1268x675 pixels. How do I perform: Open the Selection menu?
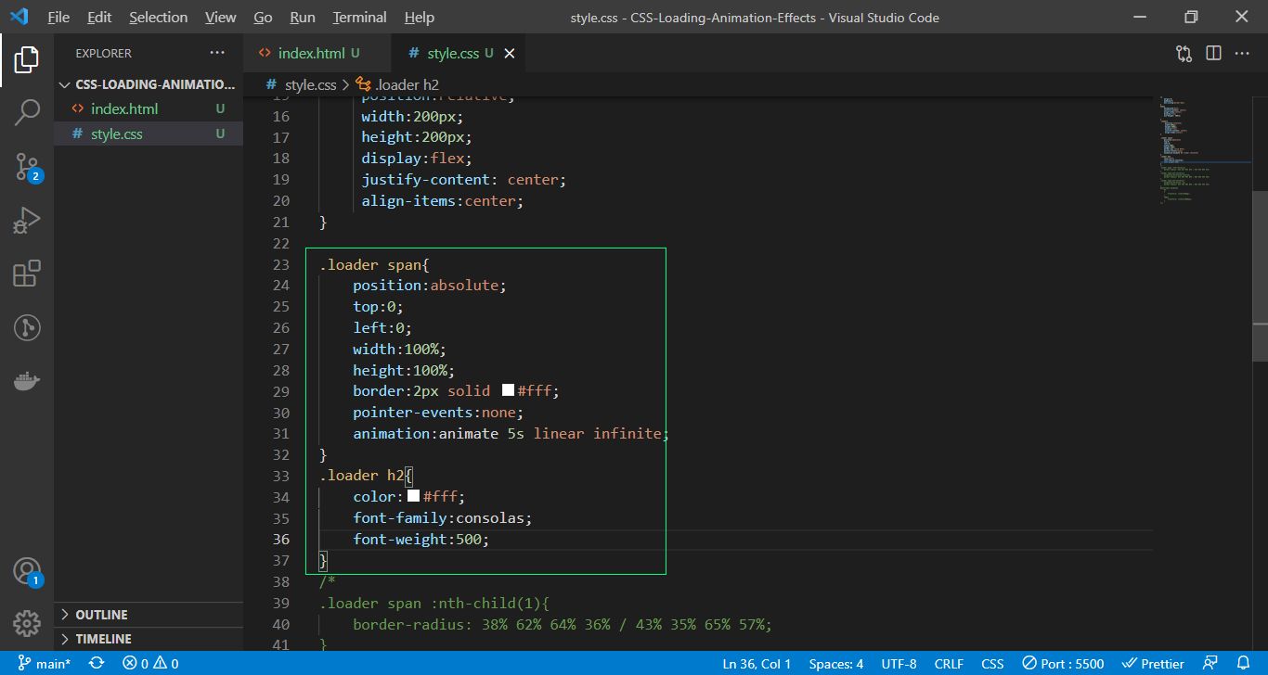[x=158, y=17]
